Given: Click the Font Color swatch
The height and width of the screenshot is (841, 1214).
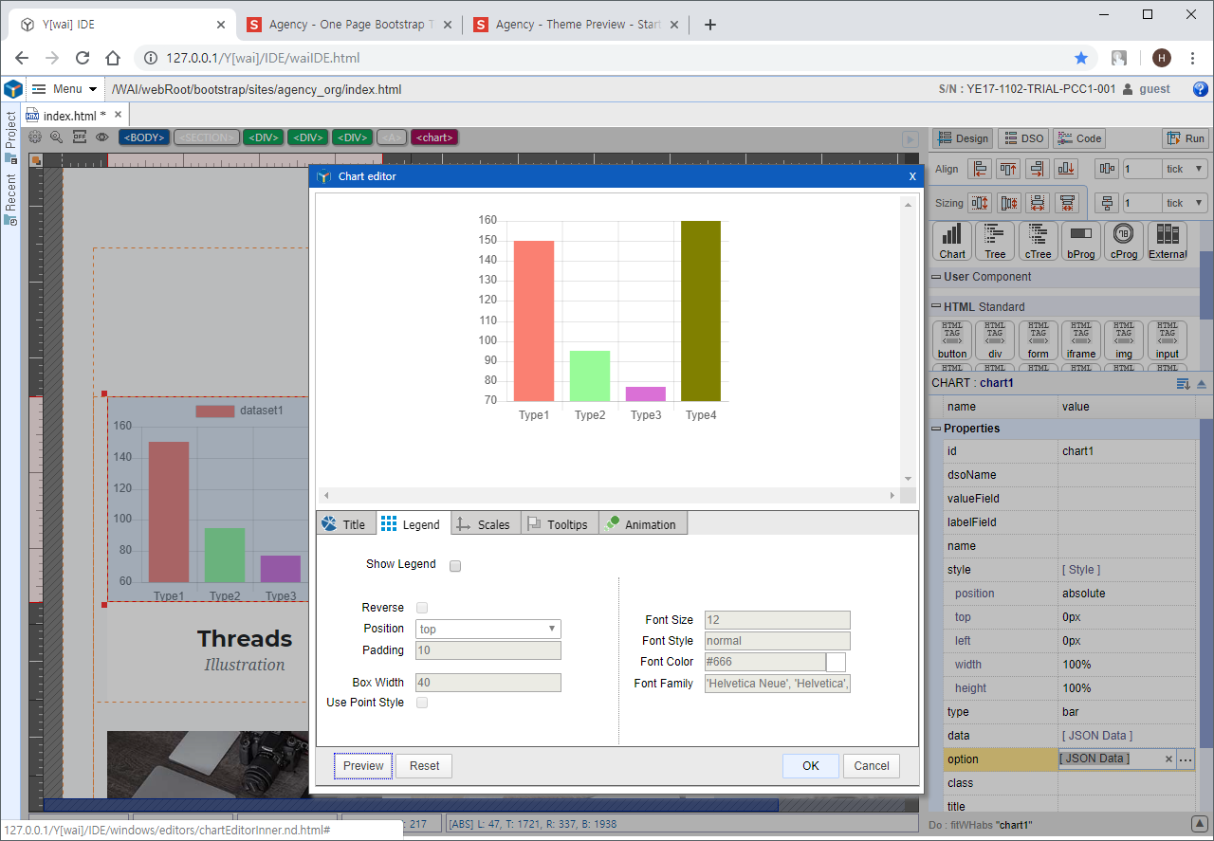Looking at the screenshot, I should pos(836,662).
